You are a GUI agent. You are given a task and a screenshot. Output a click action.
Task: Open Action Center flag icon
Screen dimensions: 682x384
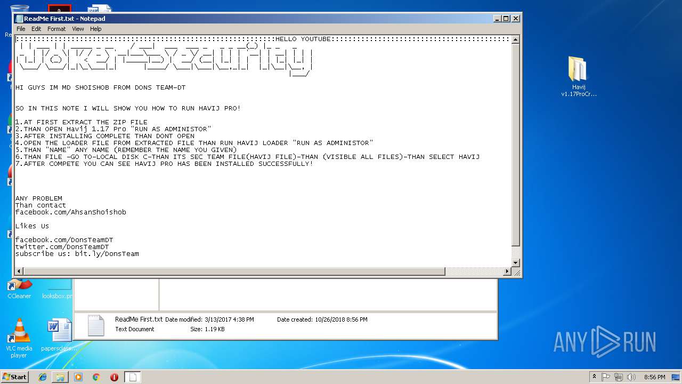point(606,377)
